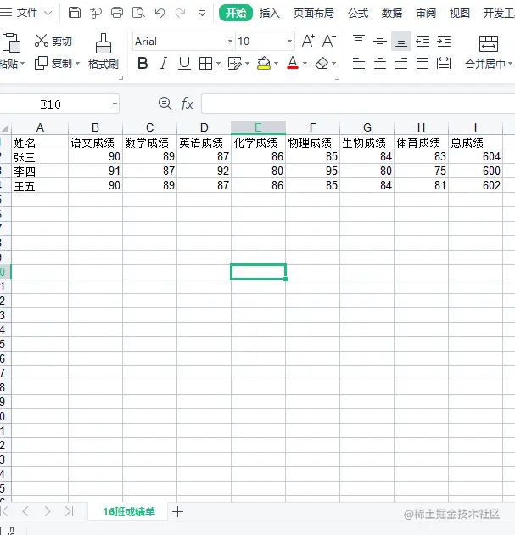Expand the fill color dropdown arrow
515x535 pixels.
[x=276, y=64]
